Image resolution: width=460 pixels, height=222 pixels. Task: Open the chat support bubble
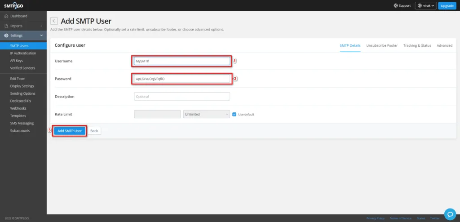450,213
